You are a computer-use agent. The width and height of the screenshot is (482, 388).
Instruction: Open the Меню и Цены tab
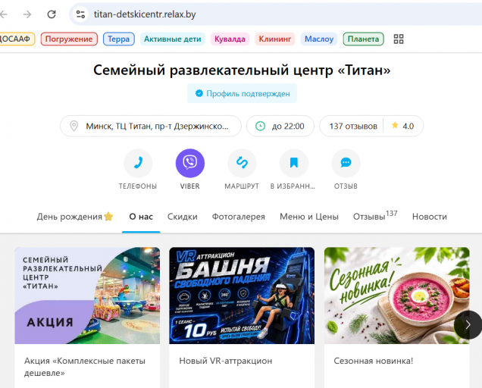tap(309, 217)
